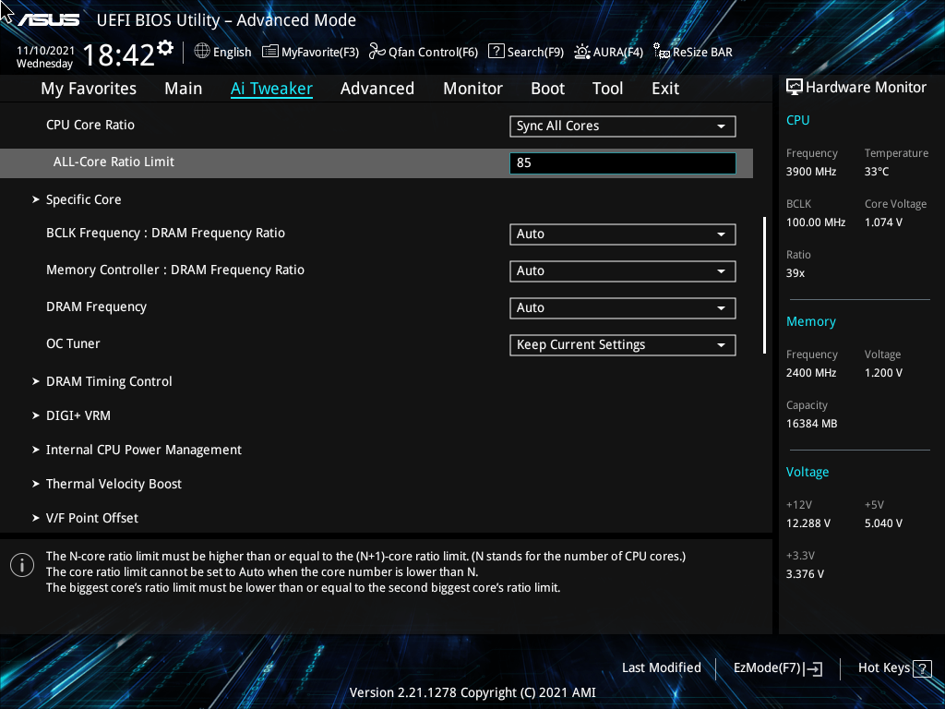Click the CPU Core Ratio label

coord(90,125)
